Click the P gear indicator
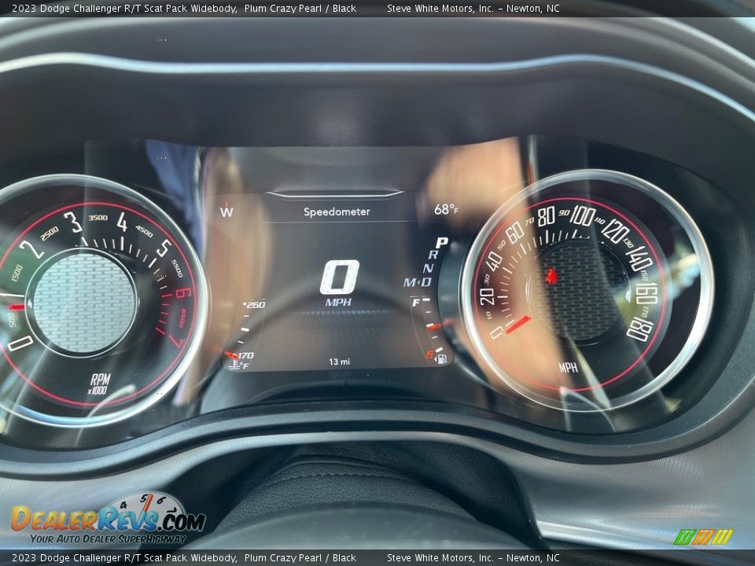 pos(441,243)
